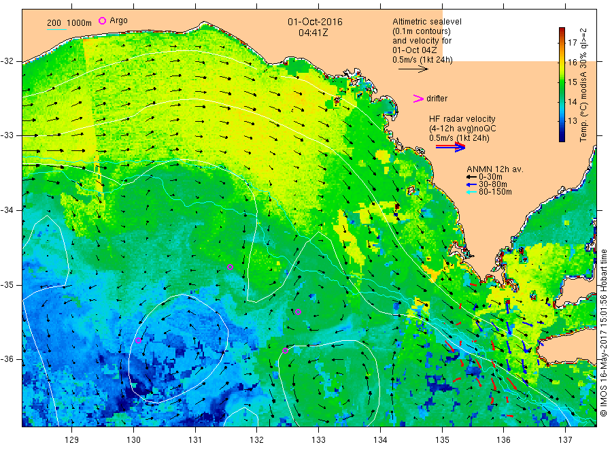Click the magenta drifter chevron symbol
This screenshot has width=612, height=449.
[x=418, y=99]
